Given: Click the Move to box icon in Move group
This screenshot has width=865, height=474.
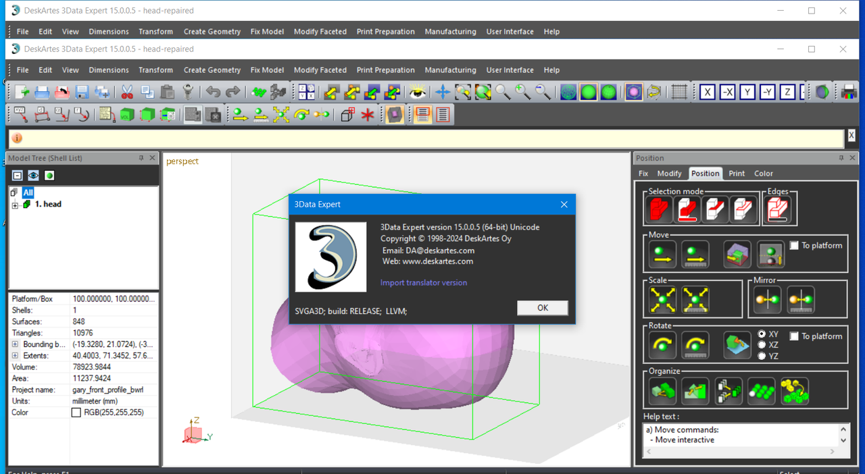Looking at the screenshot, I should click(x=737, y=254).
